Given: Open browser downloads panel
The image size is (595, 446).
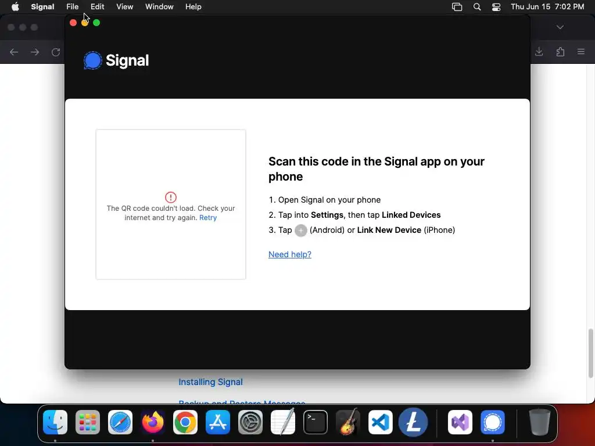Looking at the screenshot, I should [539, 52].
